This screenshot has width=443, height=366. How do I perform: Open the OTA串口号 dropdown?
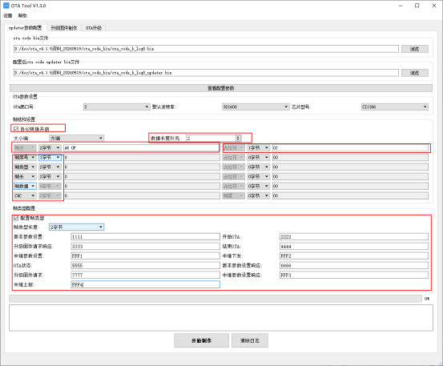click(116, 107)
